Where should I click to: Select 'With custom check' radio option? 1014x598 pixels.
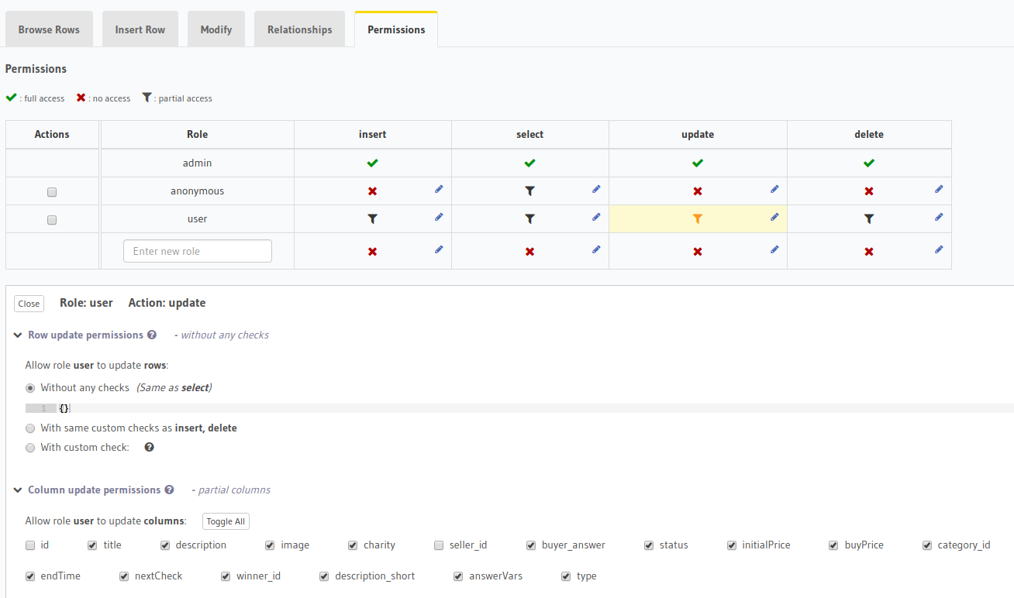click(x=30, y=448)
